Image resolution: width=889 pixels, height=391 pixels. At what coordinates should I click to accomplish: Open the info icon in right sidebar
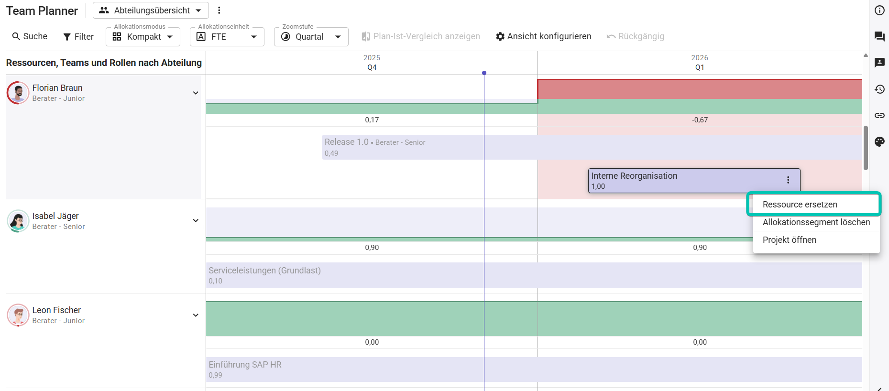pos(879,11)
